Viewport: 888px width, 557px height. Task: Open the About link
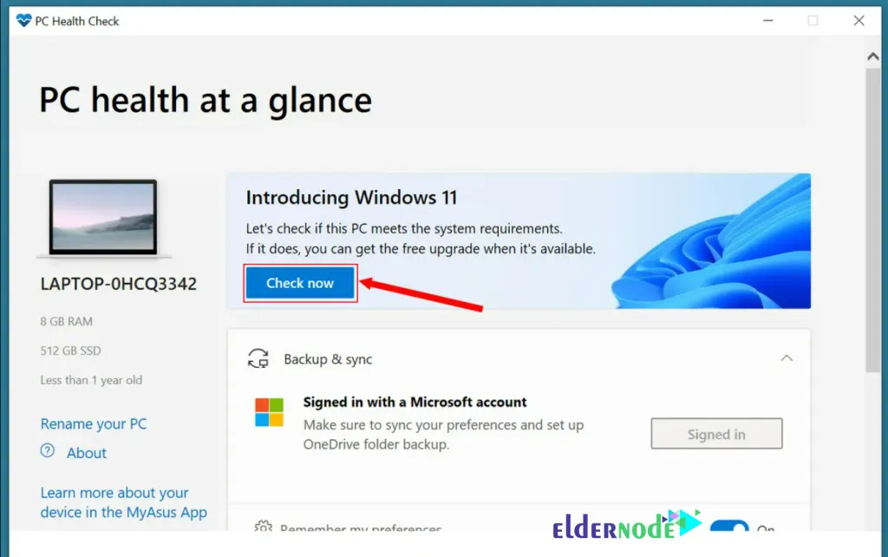coord(86,453)
